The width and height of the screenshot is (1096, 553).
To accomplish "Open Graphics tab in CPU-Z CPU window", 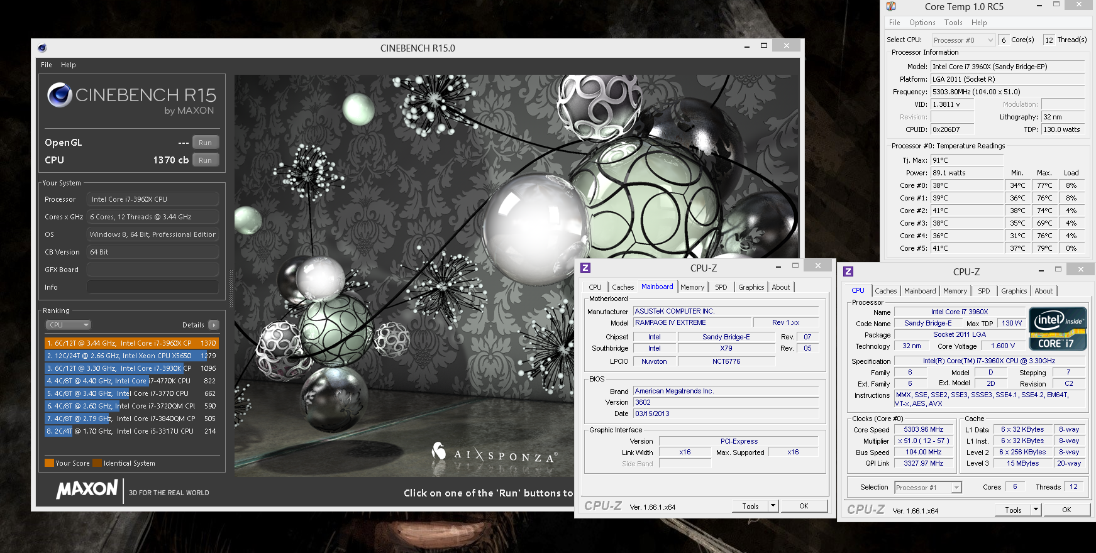I will click(x=1014, y=291).
